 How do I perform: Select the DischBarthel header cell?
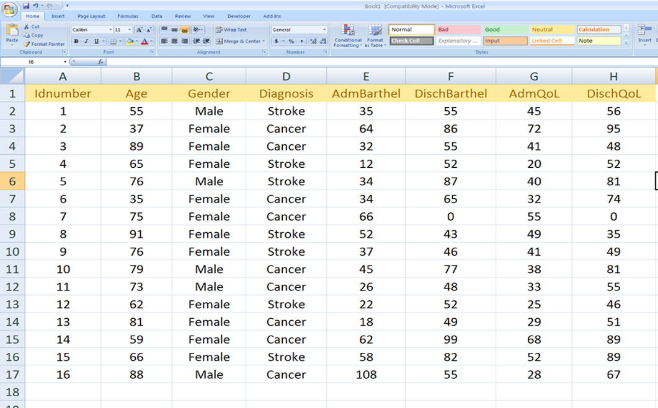pyautogui.click(x=450, y=94)
